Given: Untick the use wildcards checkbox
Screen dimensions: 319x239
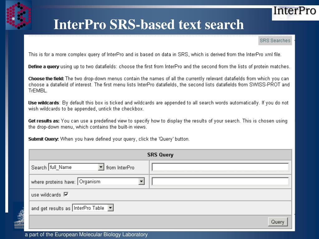Looking at the screenshot, I should point(66,194).
